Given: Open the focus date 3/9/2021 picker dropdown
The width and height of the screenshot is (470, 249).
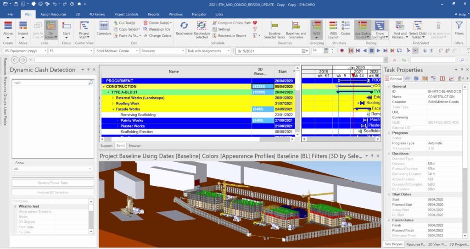Looking at the screenshot, I should coord(305,51).
